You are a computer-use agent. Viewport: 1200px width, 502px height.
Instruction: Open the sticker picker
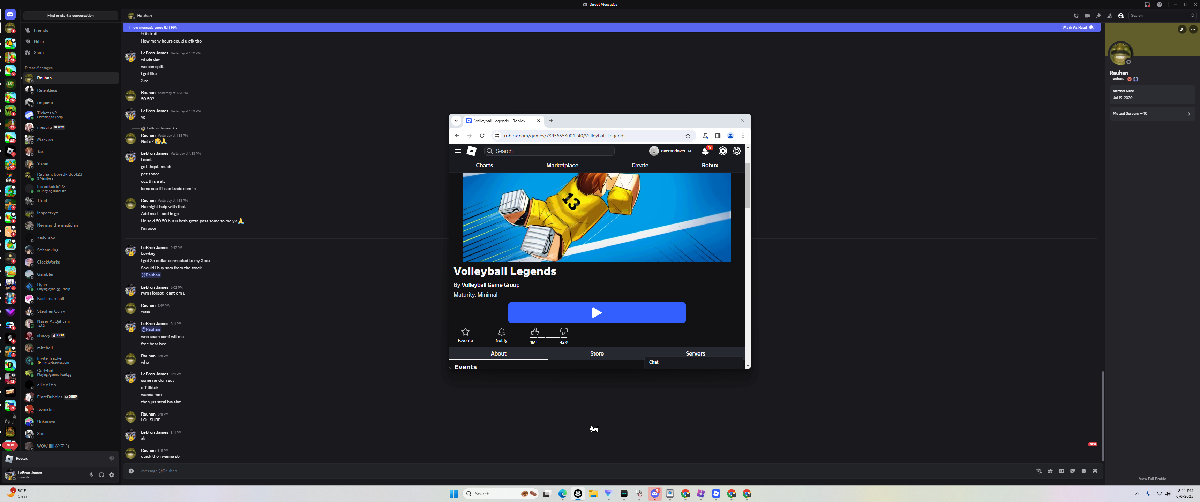1072,471
